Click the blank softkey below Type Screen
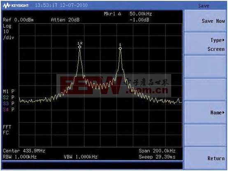228x171 pixels. 205,67
